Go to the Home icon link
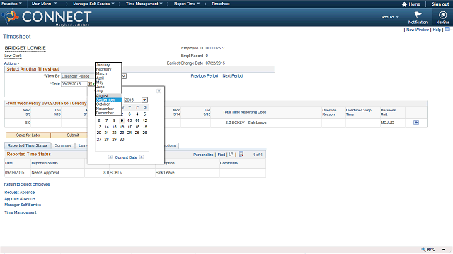 (x=411, y=4)
